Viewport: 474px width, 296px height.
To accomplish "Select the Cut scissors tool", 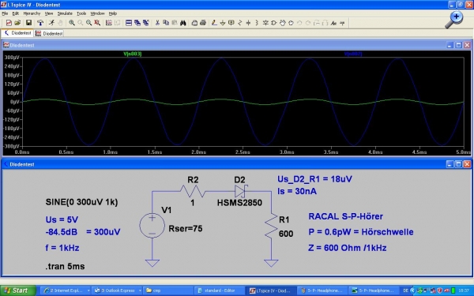I will tap(157, 23).
